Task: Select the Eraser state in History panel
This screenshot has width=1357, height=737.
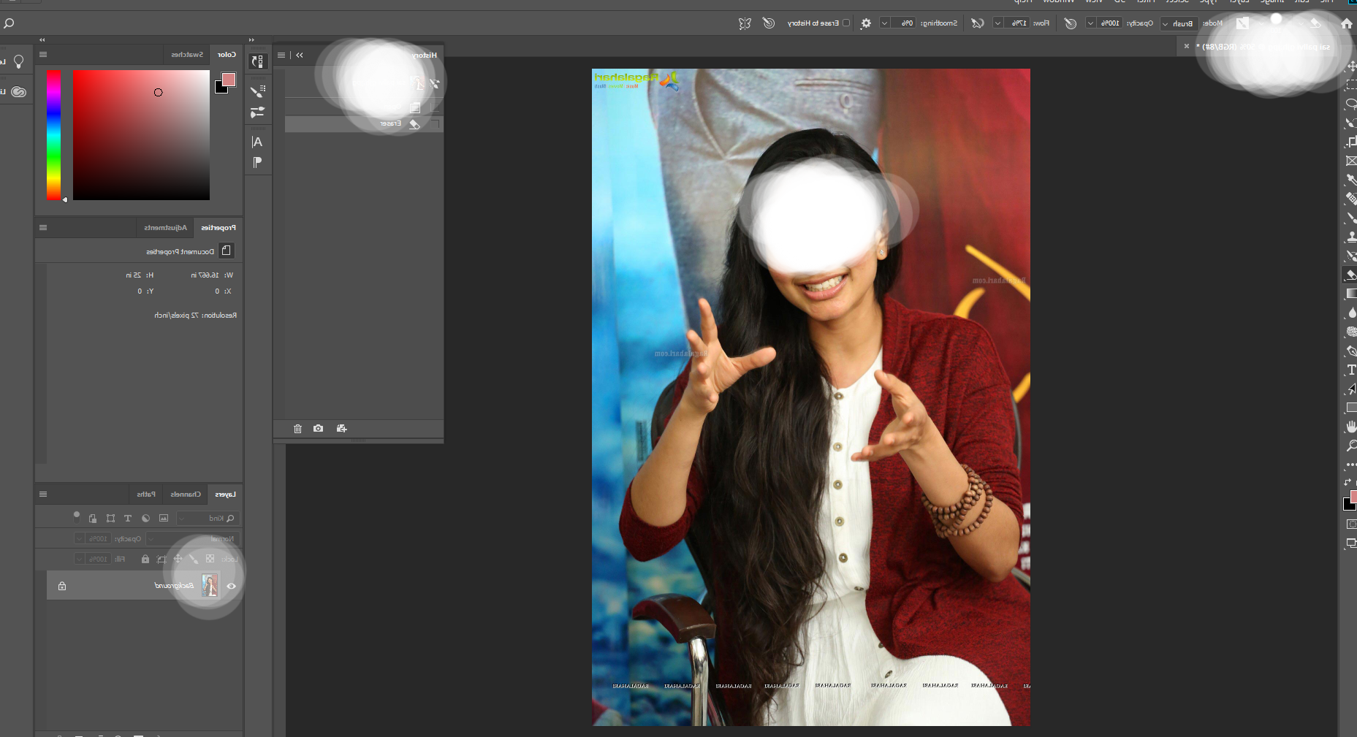Action: [364, 124]
